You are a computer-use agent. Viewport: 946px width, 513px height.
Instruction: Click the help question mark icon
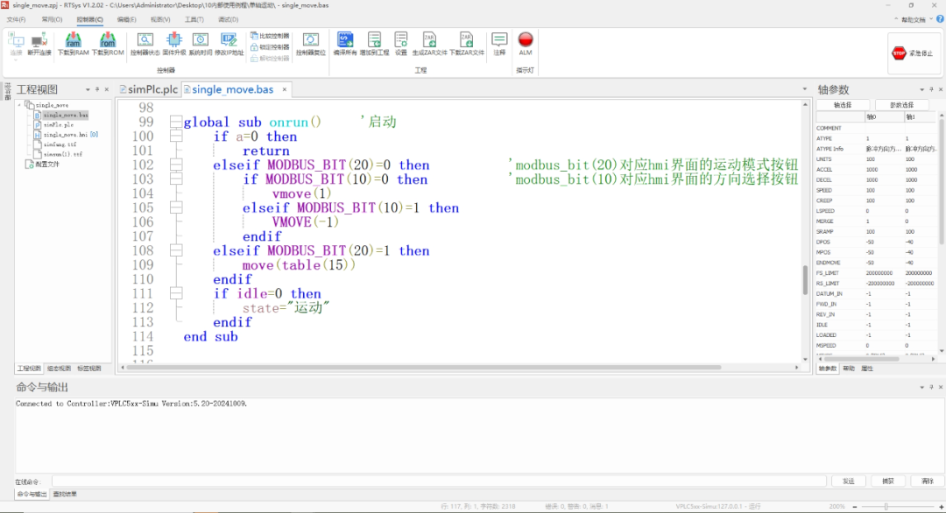pyautogui.click(x=940, y=19)
